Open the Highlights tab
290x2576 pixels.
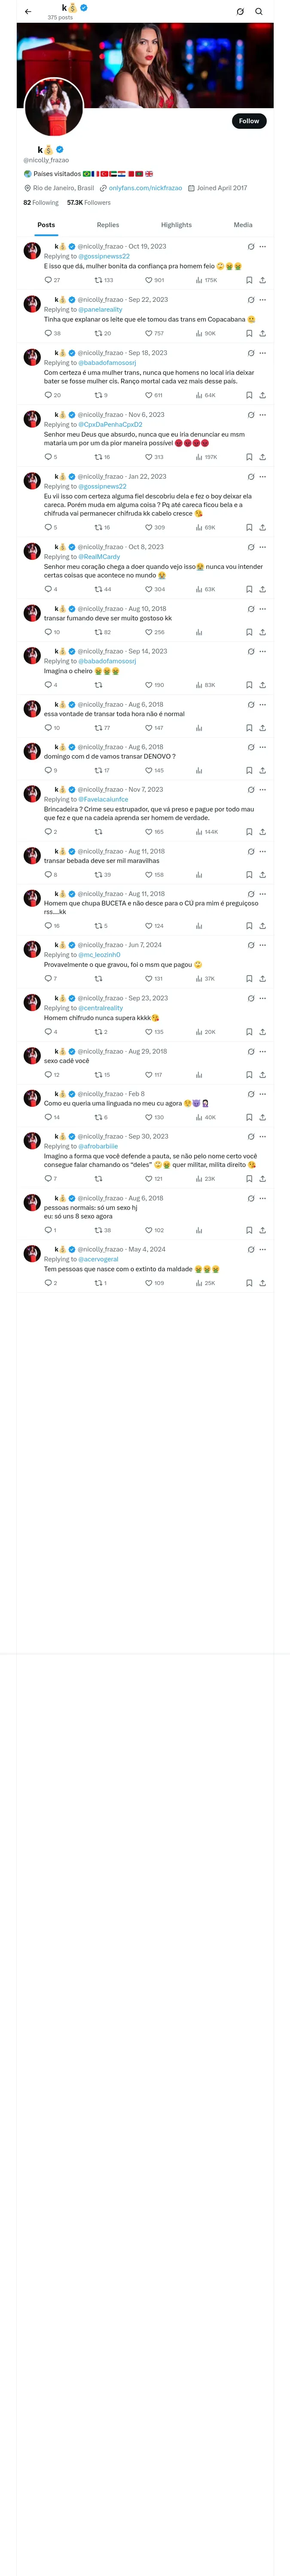176,225
